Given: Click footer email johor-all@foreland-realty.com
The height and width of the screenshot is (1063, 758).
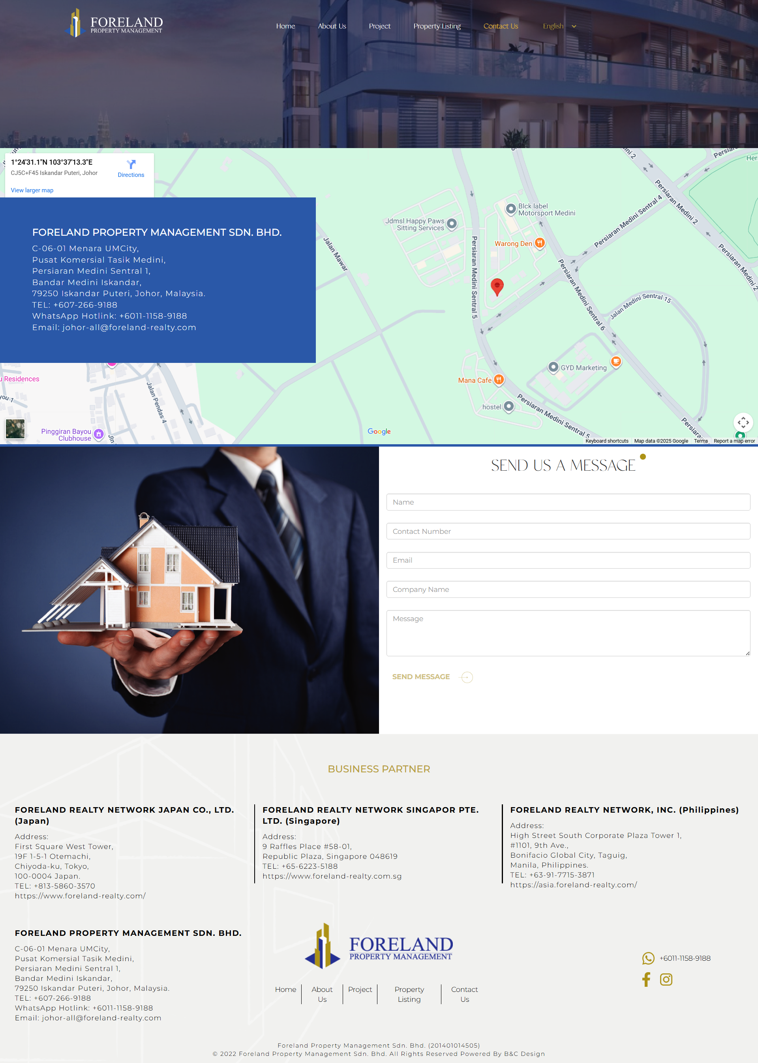Looking at the screenshot, I should [x=101, y=1018].
